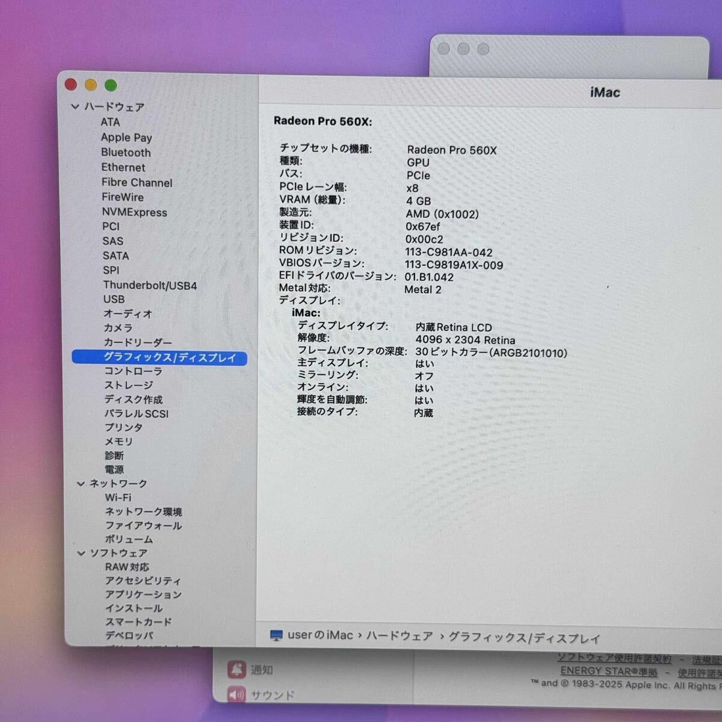Select オーディオ in the sidebar

click(128, 313)
